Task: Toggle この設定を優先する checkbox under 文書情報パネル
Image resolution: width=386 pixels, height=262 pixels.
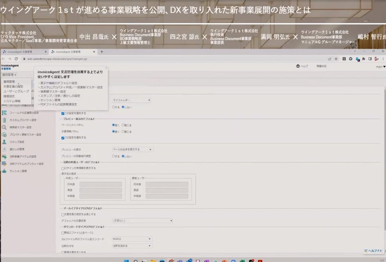Action: click(x=63, y=138)
